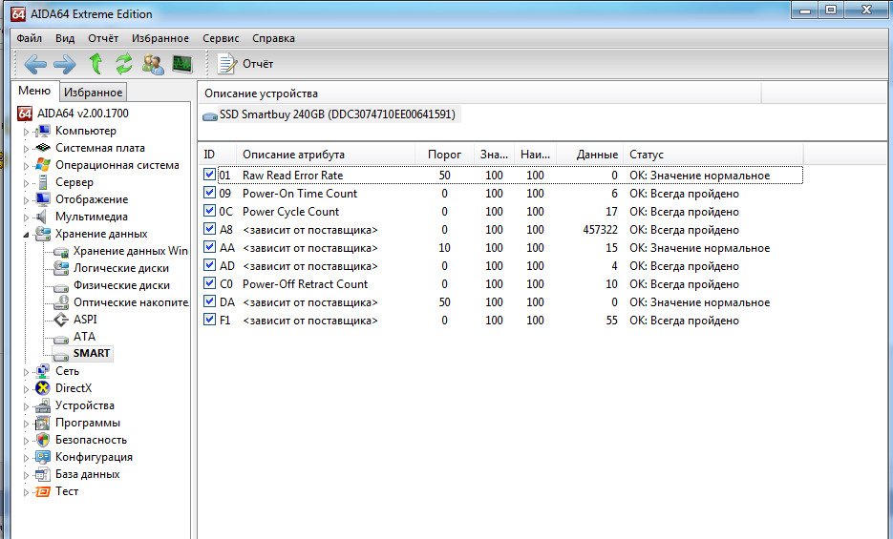Open the Сервис menu
Viewport: 893px width, 539px height.
tap(221, 39)
